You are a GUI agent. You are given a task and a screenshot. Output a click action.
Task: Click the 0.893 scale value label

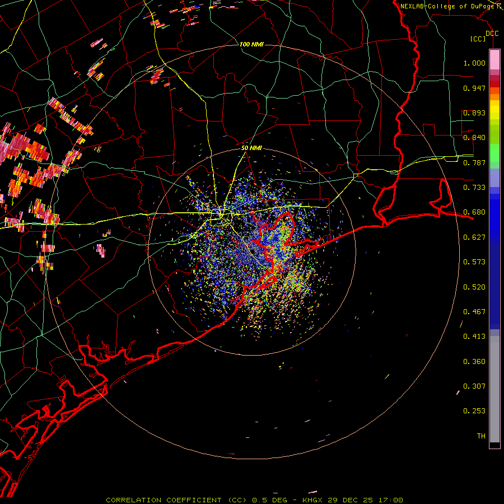click(474, 113)
